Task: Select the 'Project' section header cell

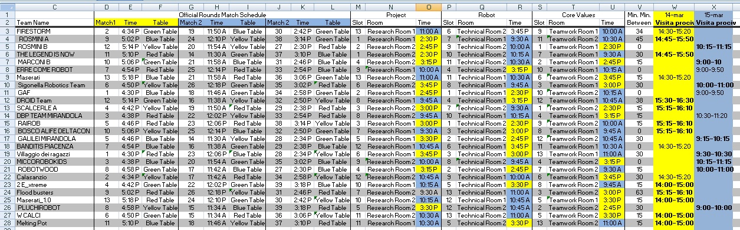Action: point(396,14)
